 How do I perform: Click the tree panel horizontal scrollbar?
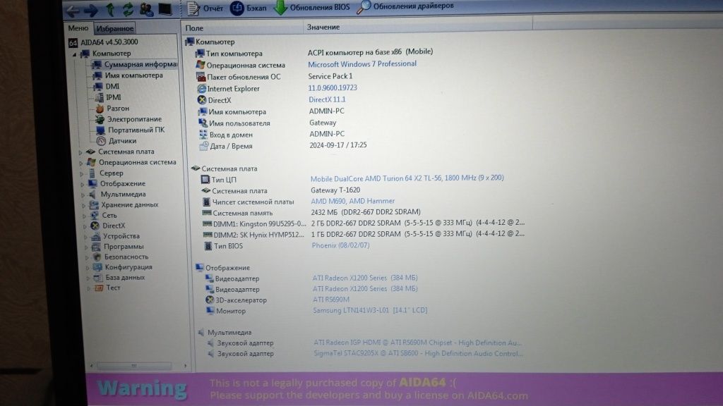(133, 366)
